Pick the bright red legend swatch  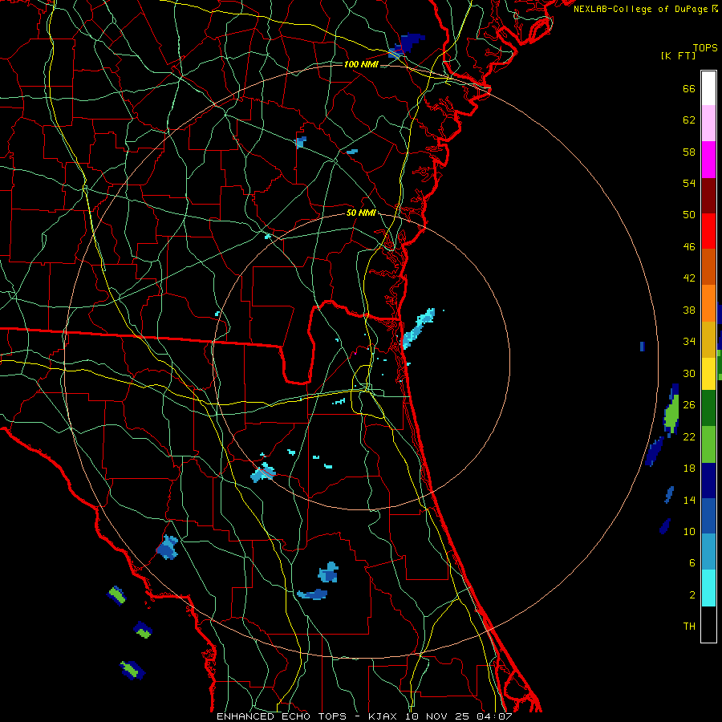point(708,231)
